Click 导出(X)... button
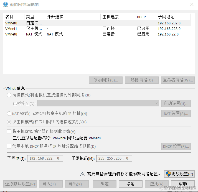 [77, 184]
